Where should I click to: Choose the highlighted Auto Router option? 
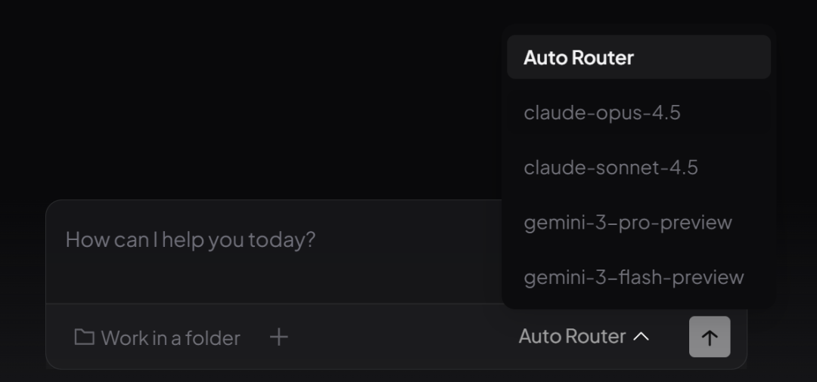(638, 57)
